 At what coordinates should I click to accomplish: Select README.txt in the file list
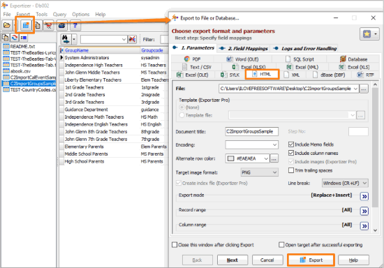[x=22, y=47]
